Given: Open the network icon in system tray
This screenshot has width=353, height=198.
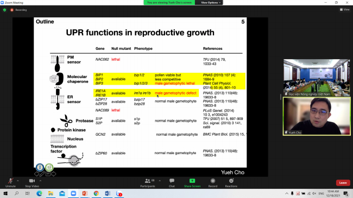Looking at the screenshot, I should [x=309, y=194].
